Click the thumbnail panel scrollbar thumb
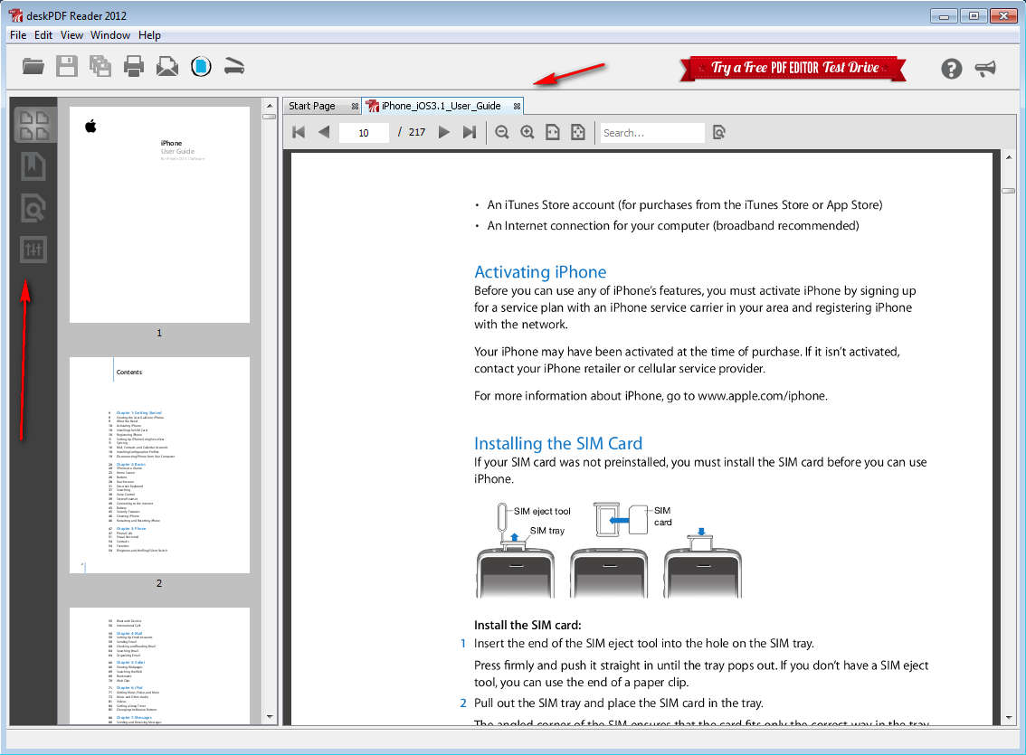The image size is (1026, 755). (270, 117)
